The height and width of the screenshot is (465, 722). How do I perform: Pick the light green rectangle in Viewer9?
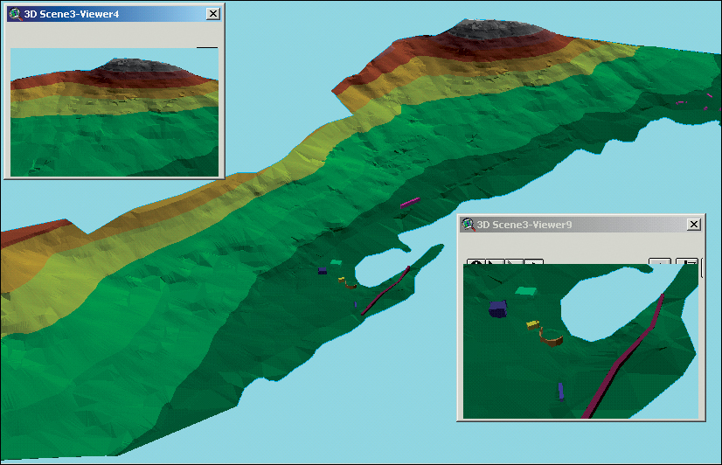point(525,291)
